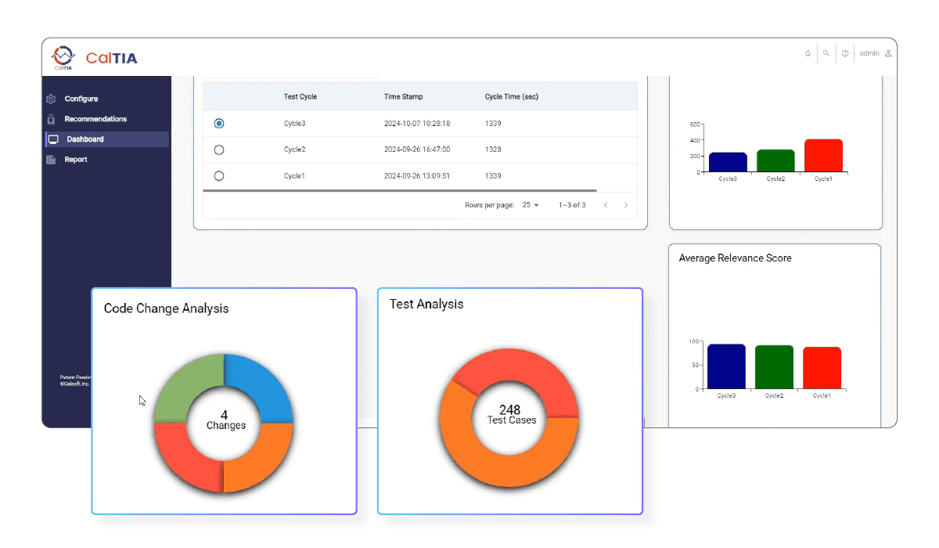Click the Recommendations sidebar icon

coord(51,119)
